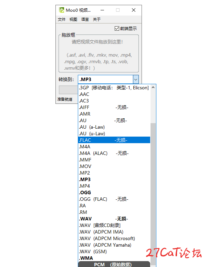
Task: Select the .WAV (GSM) option
Action: click(x=114, y=251)
